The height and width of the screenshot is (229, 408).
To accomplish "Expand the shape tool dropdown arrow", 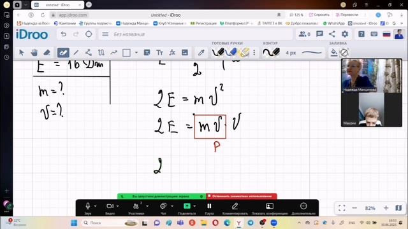I will [136, 53].
